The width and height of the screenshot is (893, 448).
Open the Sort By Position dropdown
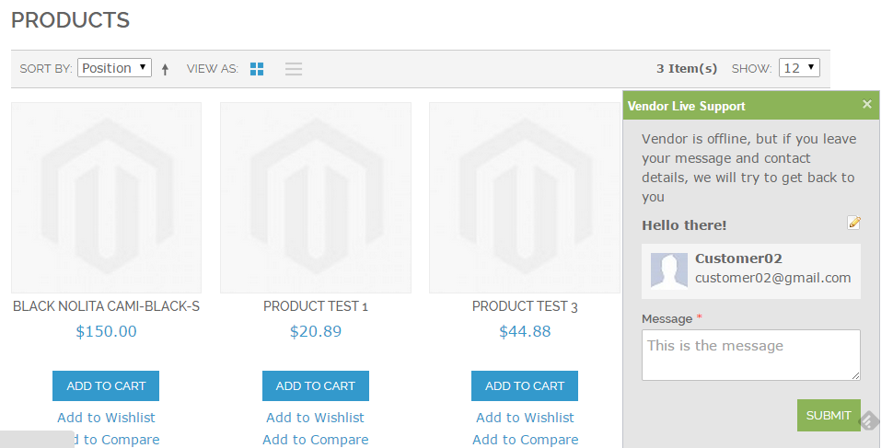click(114, 68)
